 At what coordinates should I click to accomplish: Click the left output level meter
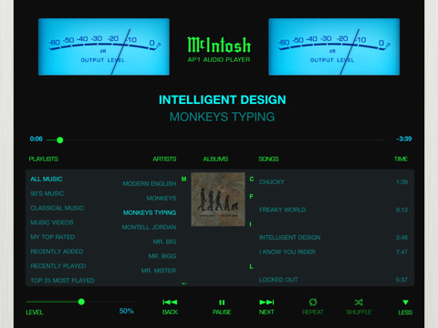pyautogui.click(x=104, y=46)
